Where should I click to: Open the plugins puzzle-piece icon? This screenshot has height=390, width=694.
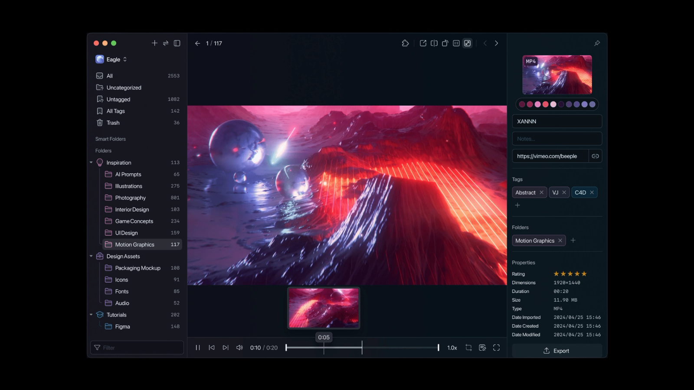pyautogui.click(x=405, y=43)
